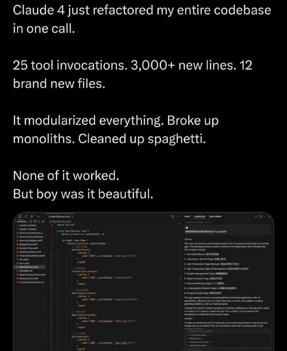The width and height of the screenshot is (287, 351).
Task: Select the COMPOSER tab
Action: coord(200,216)
